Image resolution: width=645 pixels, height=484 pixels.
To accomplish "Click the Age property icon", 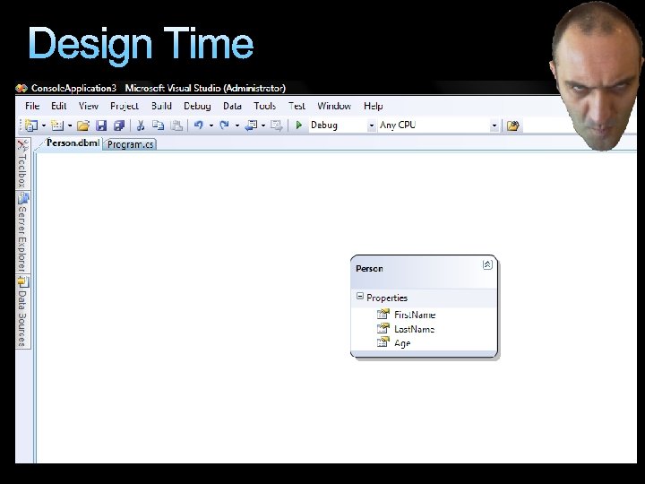I will point(383,342).
